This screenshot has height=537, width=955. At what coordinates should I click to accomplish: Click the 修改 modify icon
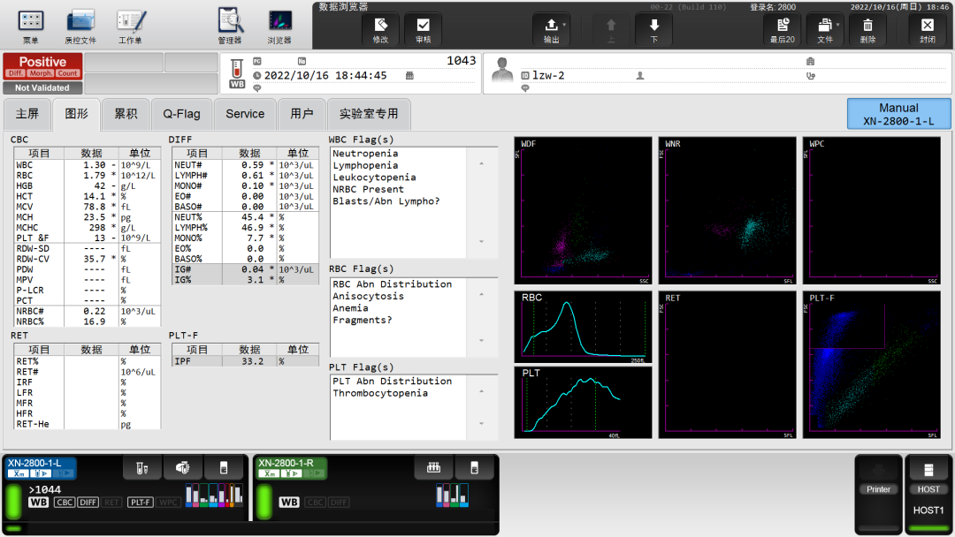[380, 29]
